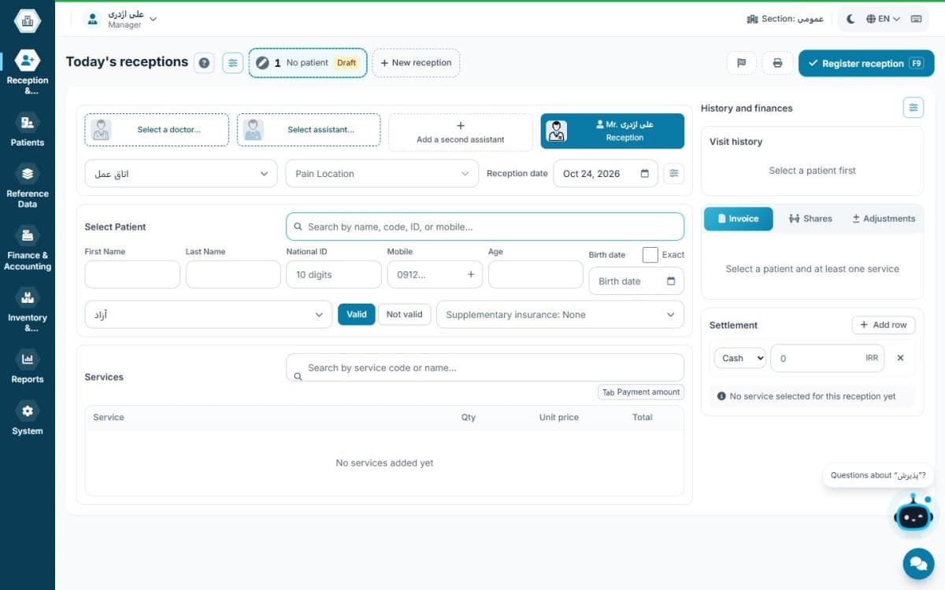The image size is (945, 590).
Task: Click the patient search field
Action: click(x=485, y=227)
